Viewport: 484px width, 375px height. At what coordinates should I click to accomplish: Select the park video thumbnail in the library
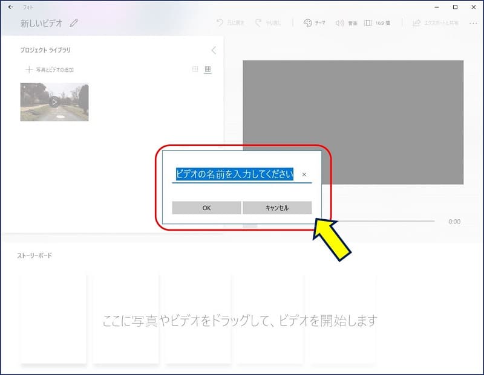click(x=54, y=102)
